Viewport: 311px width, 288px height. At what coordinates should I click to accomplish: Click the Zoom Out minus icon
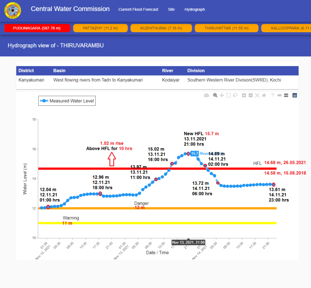point(251,95)
